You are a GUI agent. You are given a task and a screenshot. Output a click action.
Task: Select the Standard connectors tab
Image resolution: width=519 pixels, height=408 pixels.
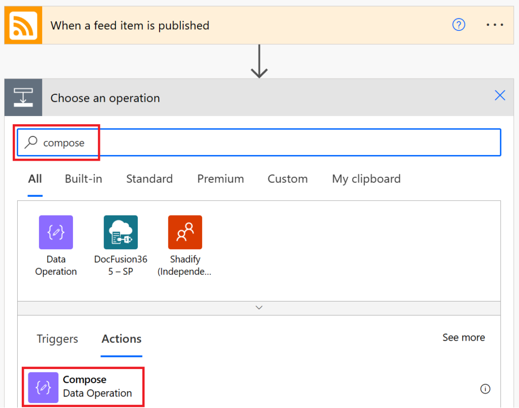149,179
